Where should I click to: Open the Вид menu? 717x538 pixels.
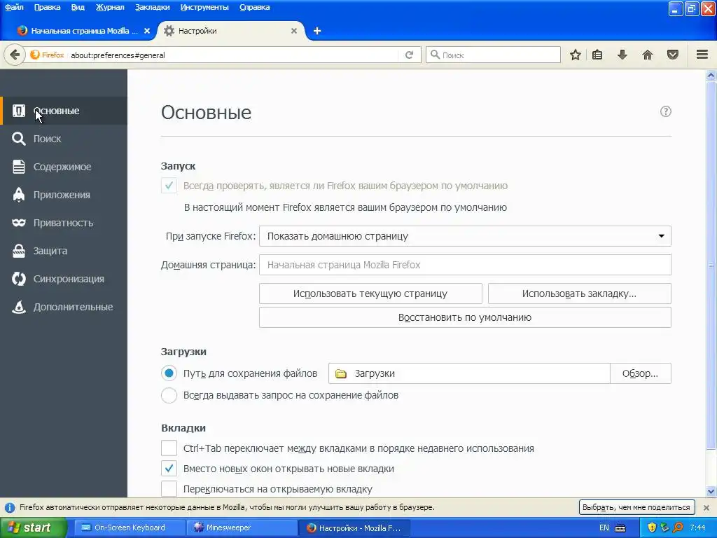coord(78,7)
